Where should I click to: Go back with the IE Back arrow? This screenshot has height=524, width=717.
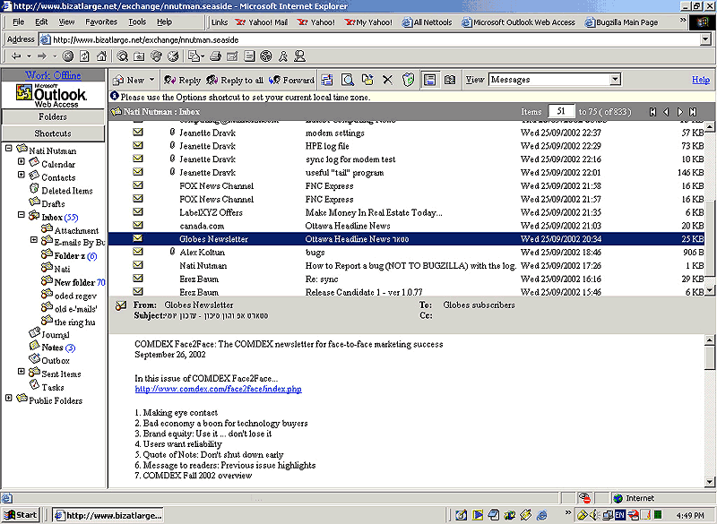(x=16, y=56)
